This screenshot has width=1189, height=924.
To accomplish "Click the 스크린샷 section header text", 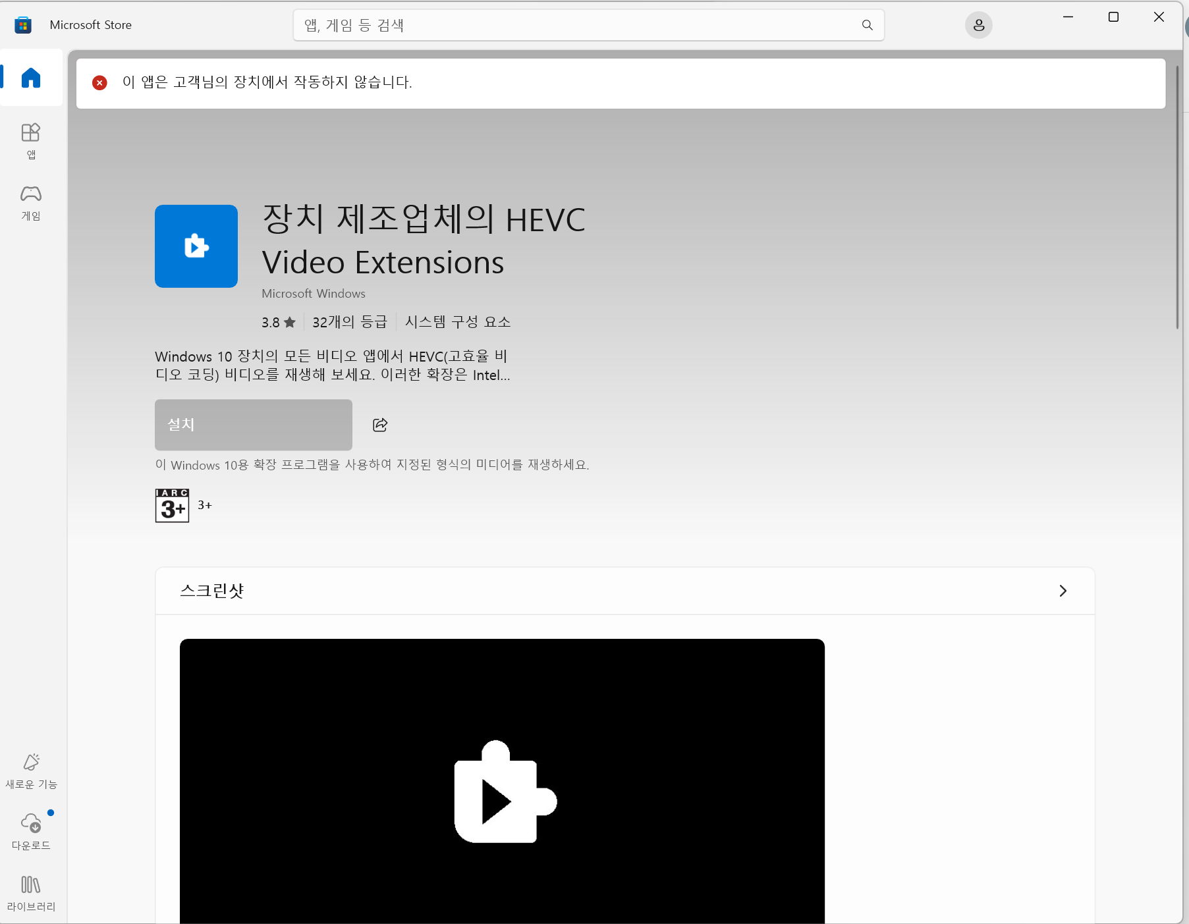I will click(212, 591).
